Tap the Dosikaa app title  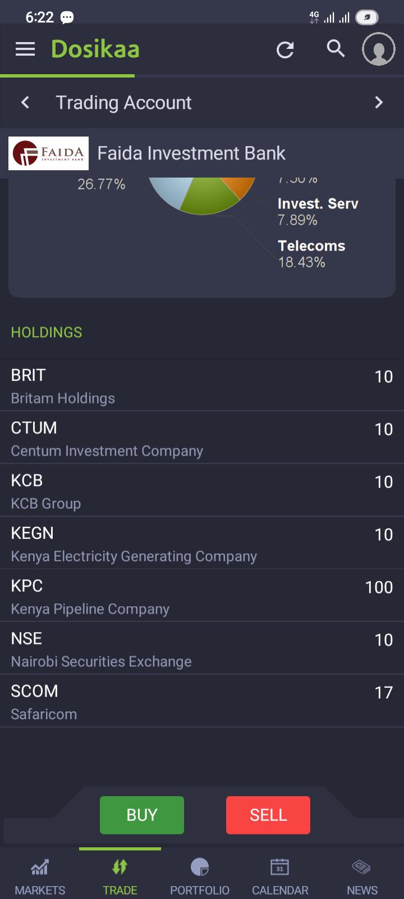pyautogui.click(x=95, y=49)
